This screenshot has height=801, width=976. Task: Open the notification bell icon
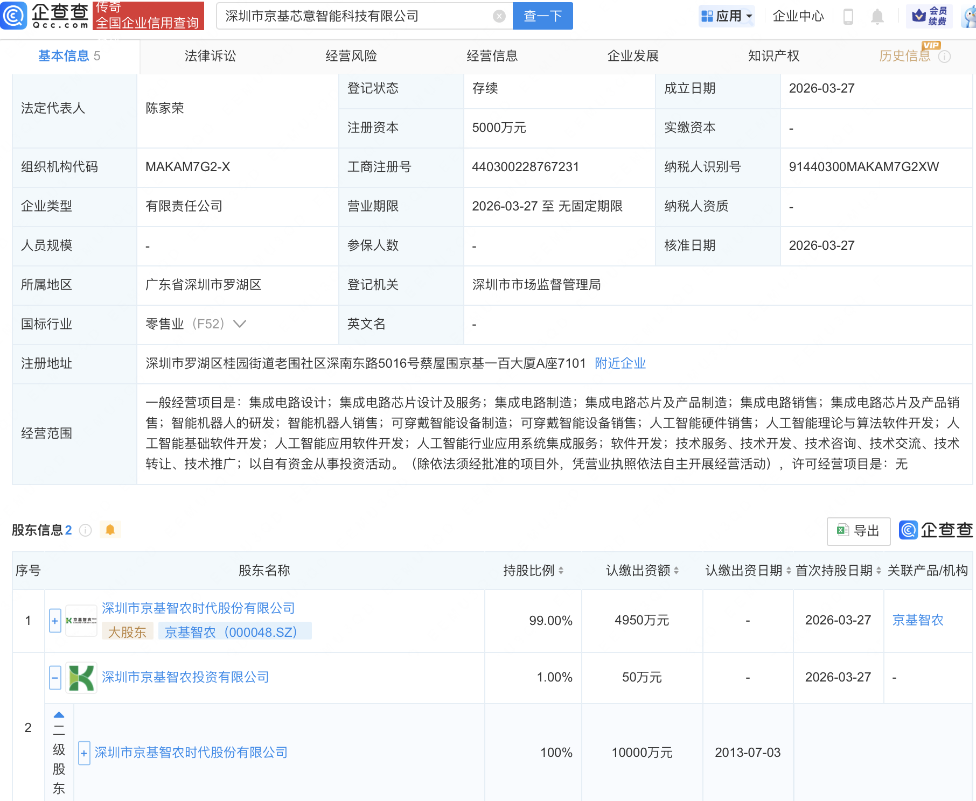tap(877, 16)
